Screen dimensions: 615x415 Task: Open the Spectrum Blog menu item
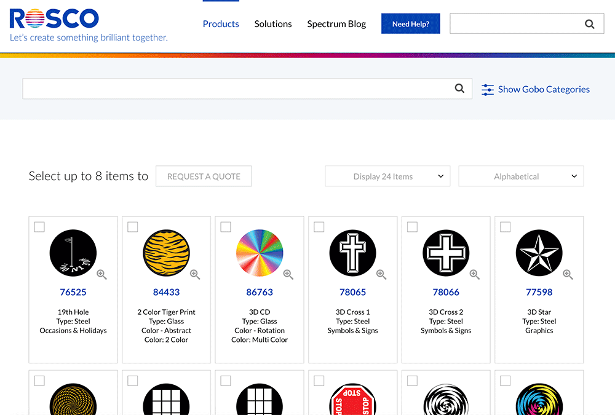click(x=336, y=24)
